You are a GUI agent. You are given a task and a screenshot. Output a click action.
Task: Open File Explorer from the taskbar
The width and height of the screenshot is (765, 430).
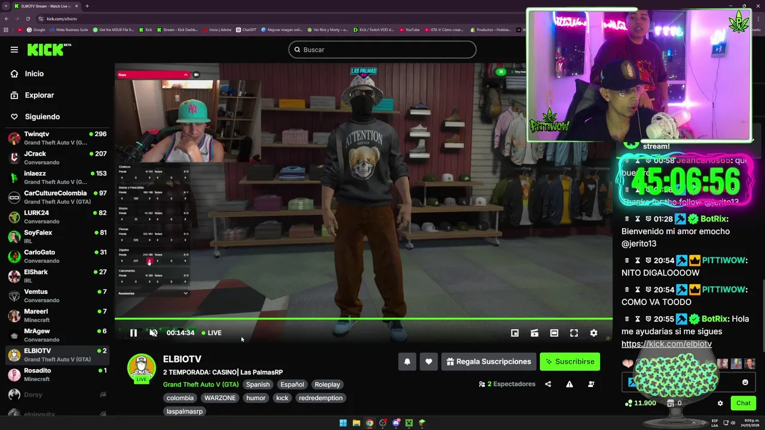point(356,423)
